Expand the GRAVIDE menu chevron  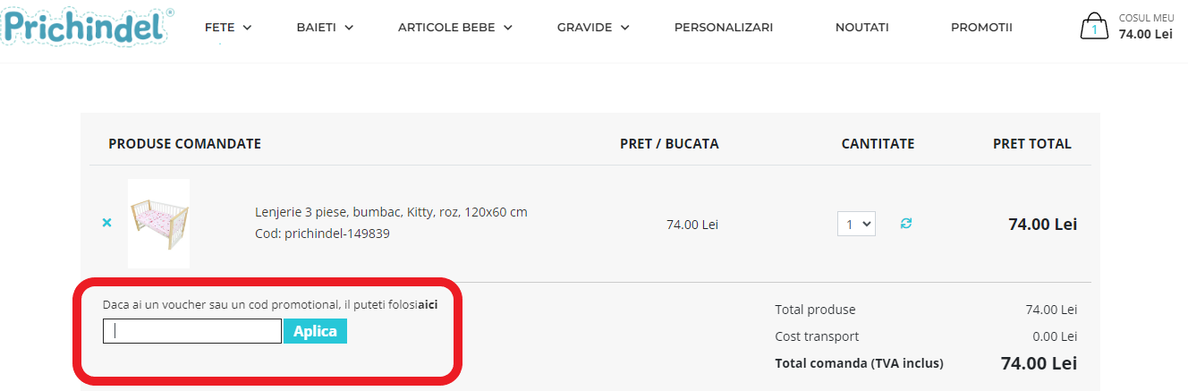click(x=624, y=28)
